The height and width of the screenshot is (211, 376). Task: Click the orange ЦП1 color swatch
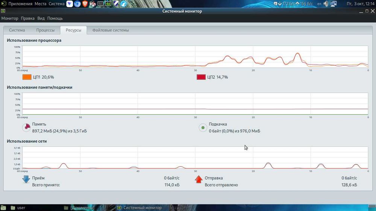pos(27,77)
